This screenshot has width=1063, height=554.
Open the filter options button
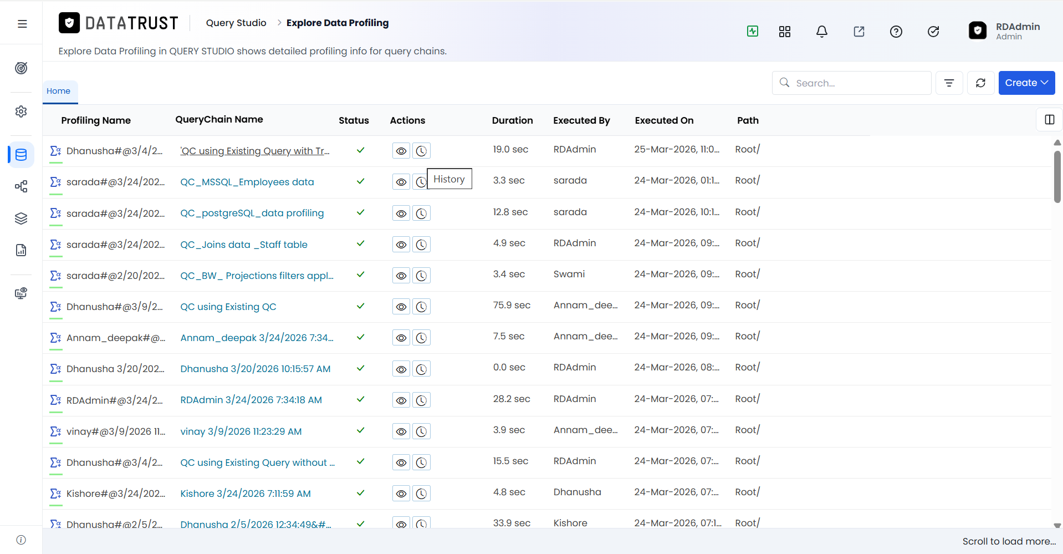tap(949, 83)
